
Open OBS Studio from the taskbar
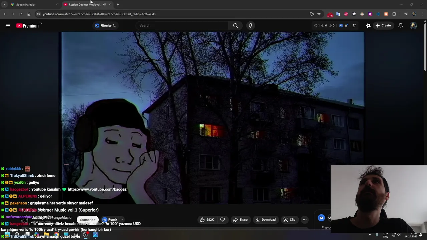click(86, 235)
